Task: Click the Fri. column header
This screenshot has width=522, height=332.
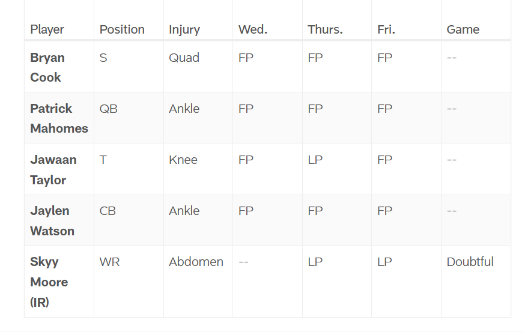Action: click(386, 29)
